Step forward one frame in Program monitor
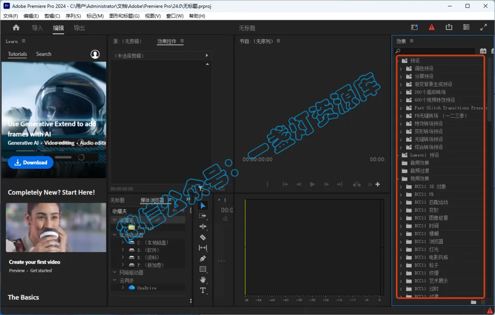 (x=326, y=184)
